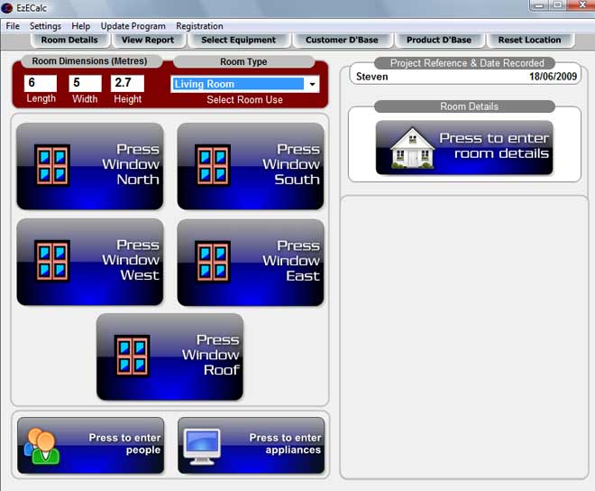This screenshot has width=595, height=491.
Task: Click the monitor icon for appliances
Action: 202,444
